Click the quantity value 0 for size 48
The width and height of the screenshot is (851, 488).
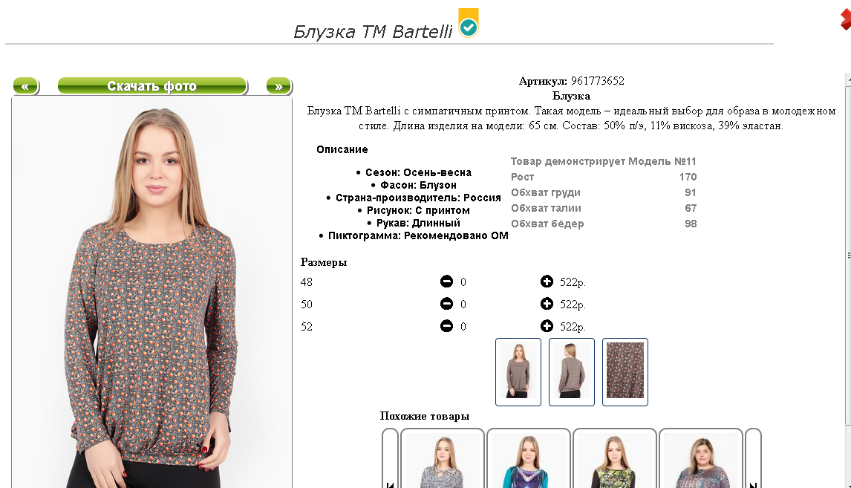point(463,282)
